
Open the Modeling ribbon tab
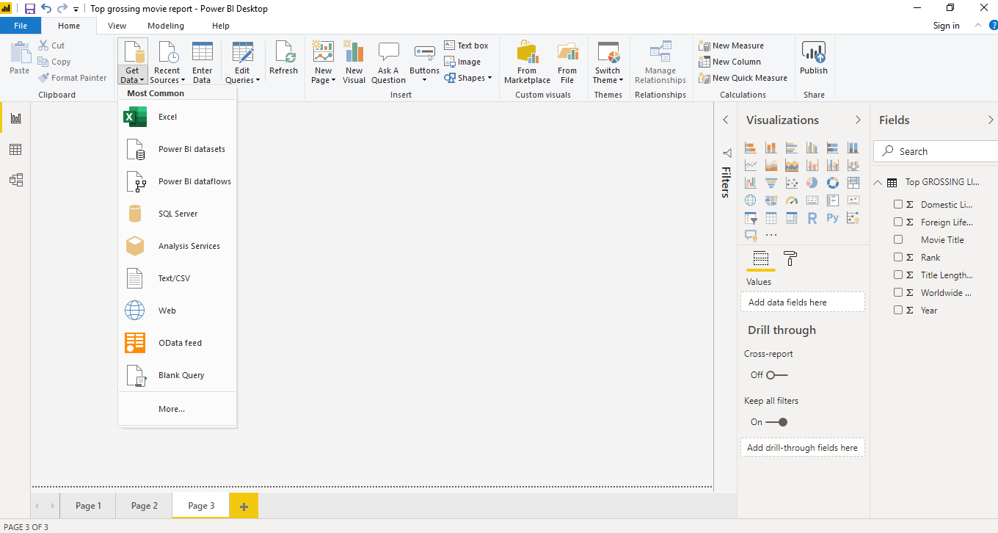click(166, 26)
